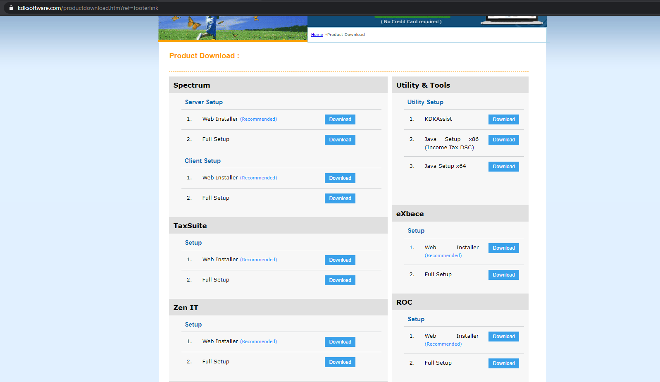Image resolution: width=660 pixels, height=382 pixels.
Task: Click the Utility Setup subheading
Action: [425, 102]
